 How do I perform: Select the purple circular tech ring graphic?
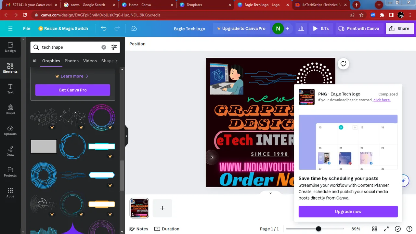(x=102, y=117)
